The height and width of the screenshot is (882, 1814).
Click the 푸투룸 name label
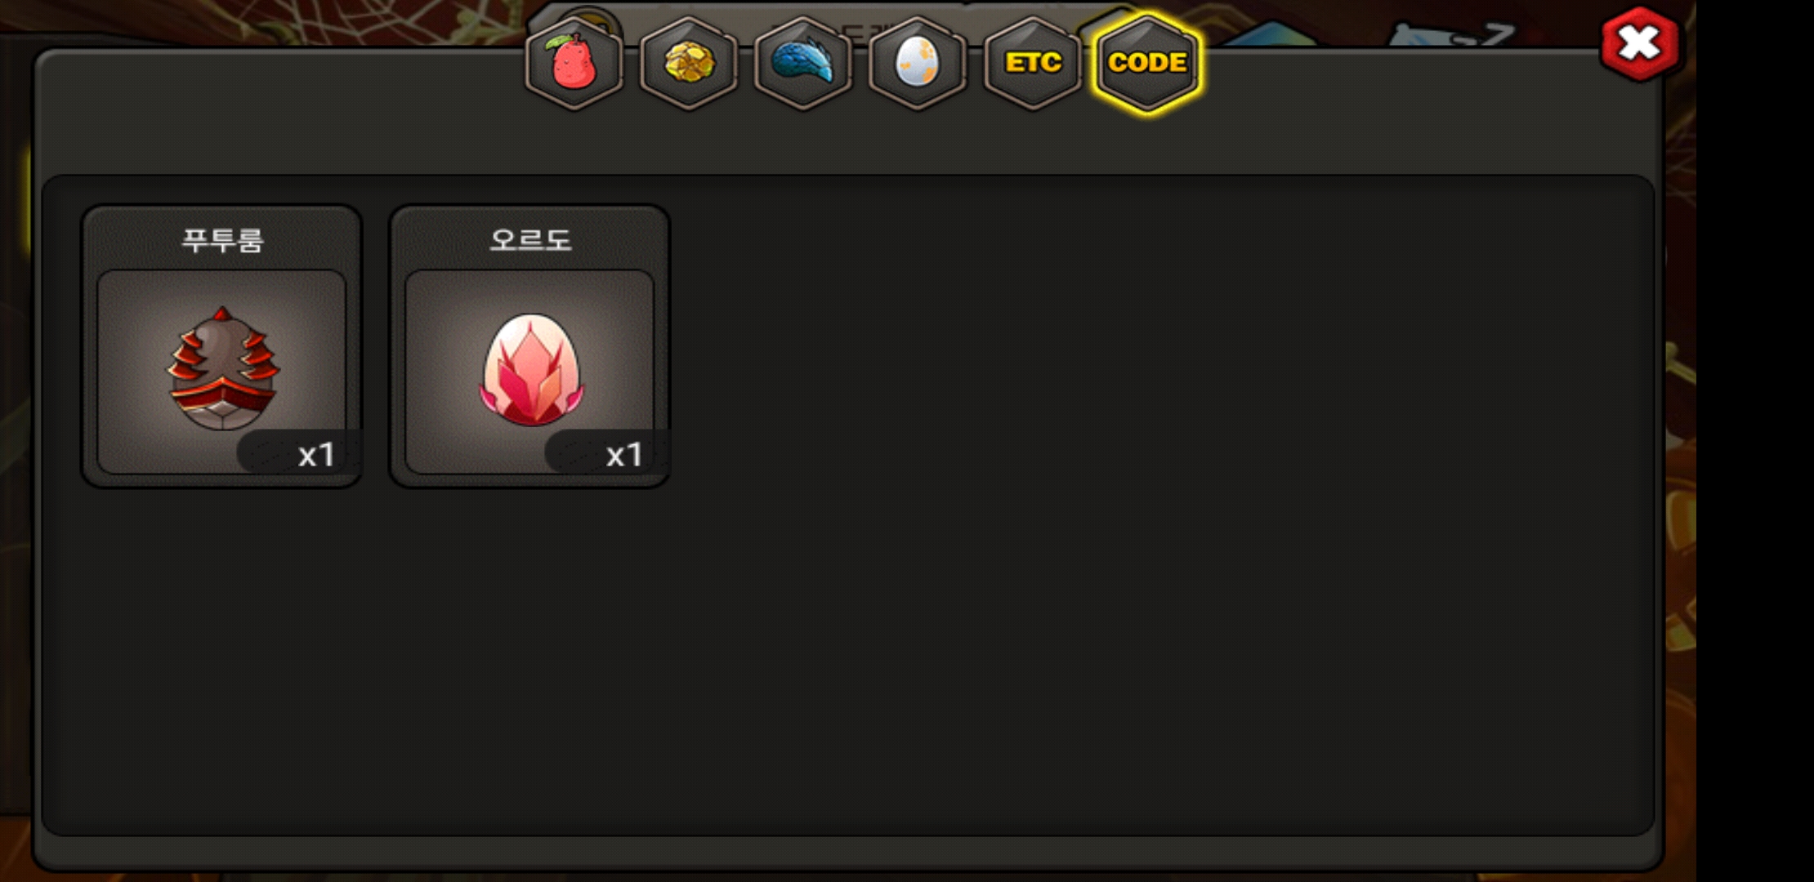point(222,240)
